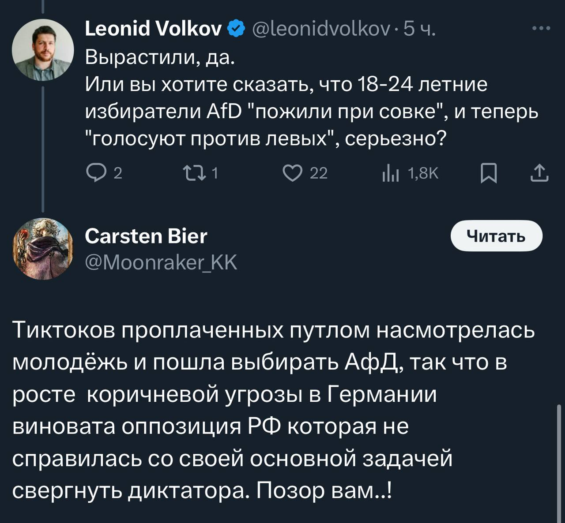Open the Leonid Volkov display name link
This screenshot has height=523, width=565.
pyautogui.click(x=153, y=29)
